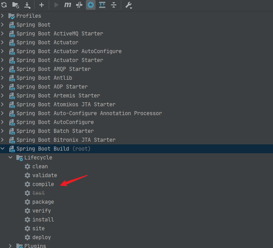273x248 pixels.
Task: Expand Spring Boot Bitronix JTA Starter node
Action: click(x=2, y=140)
